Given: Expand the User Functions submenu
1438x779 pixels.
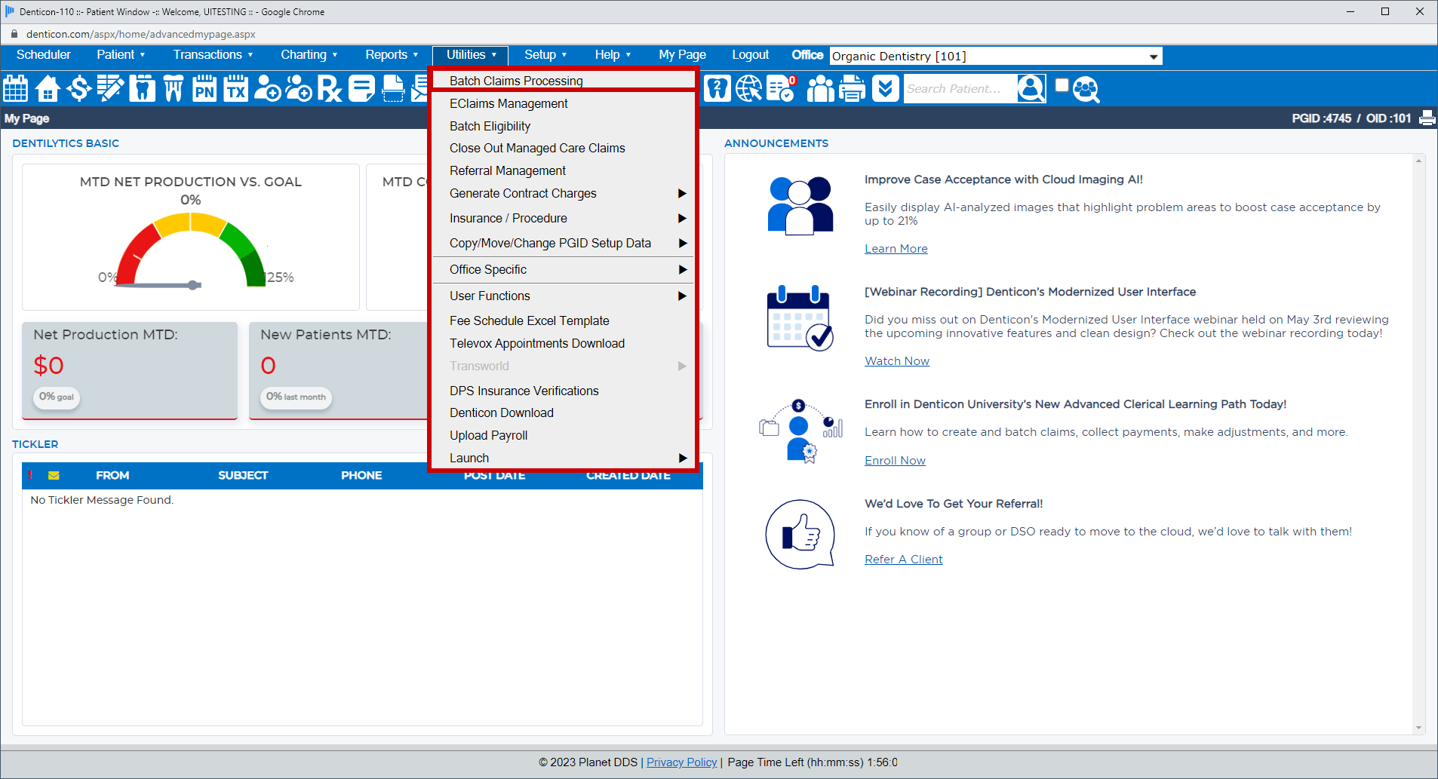Looking at the screenshot, I should pos(563,296).
